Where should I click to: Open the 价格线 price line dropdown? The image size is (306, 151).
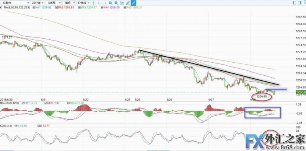83,3
